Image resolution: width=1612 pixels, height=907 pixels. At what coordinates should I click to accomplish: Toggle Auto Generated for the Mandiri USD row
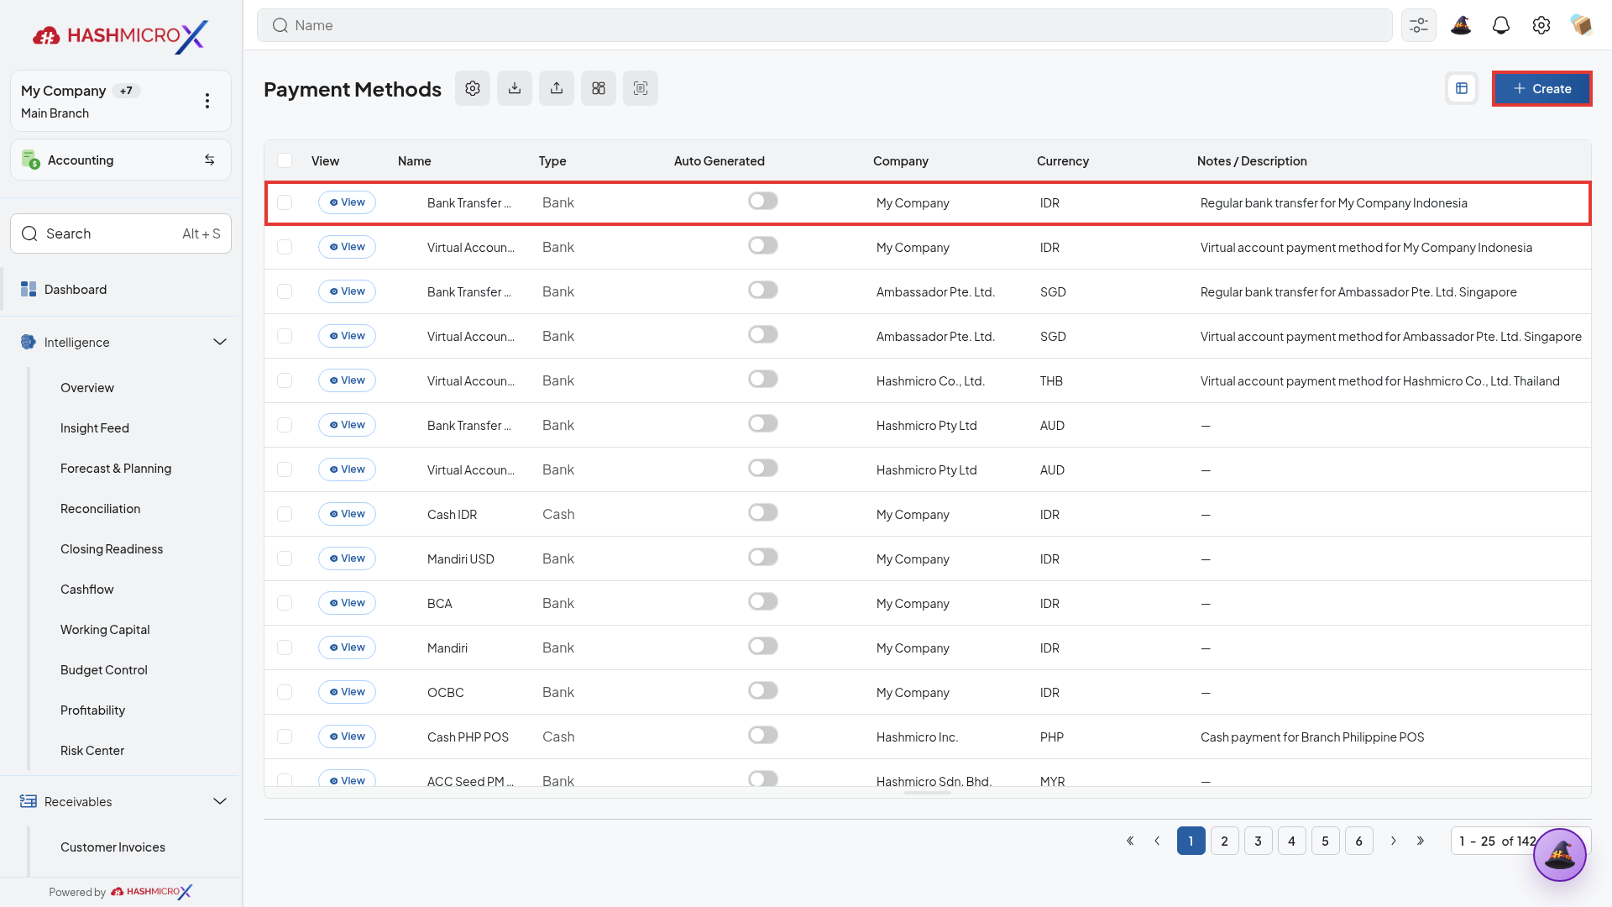tap(763, 557)
